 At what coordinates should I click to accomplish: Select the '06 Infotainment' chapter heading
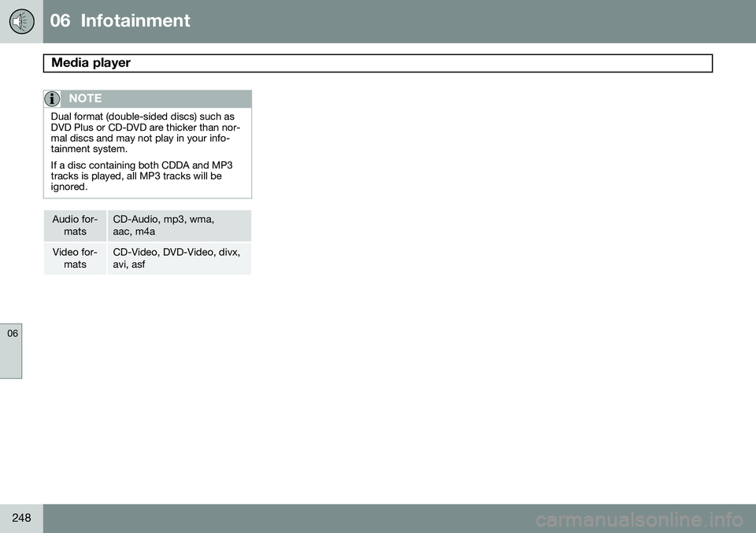120,20
